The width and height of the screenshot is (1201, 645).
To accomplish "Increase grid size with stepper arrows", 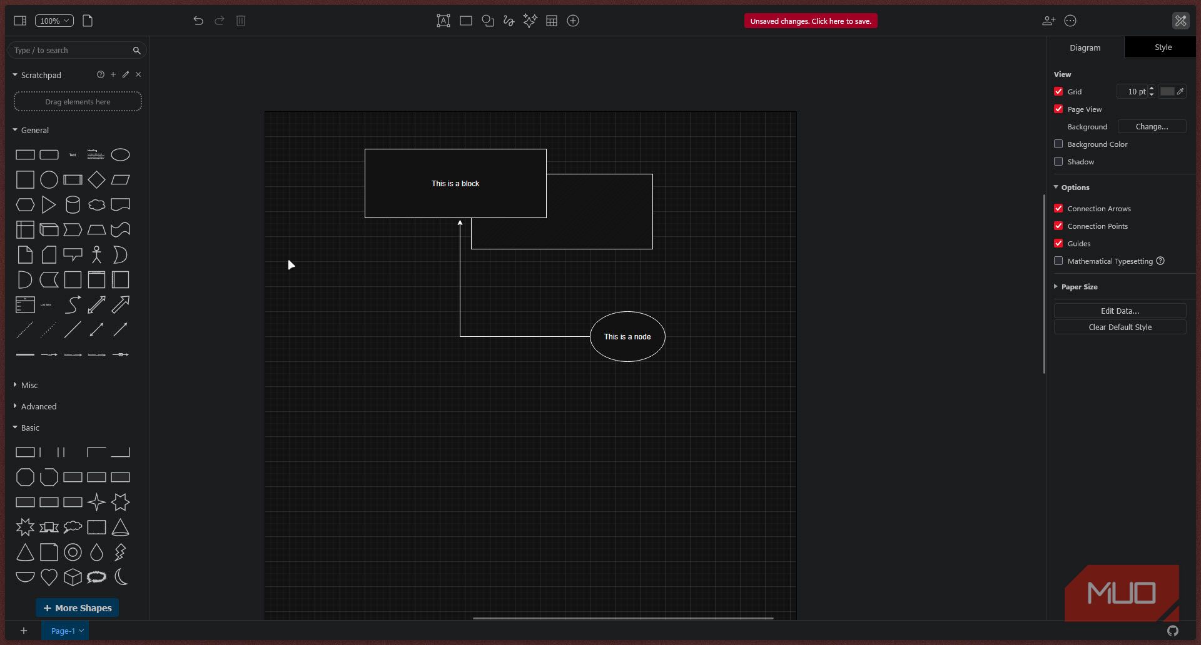I will [1152, 88].
